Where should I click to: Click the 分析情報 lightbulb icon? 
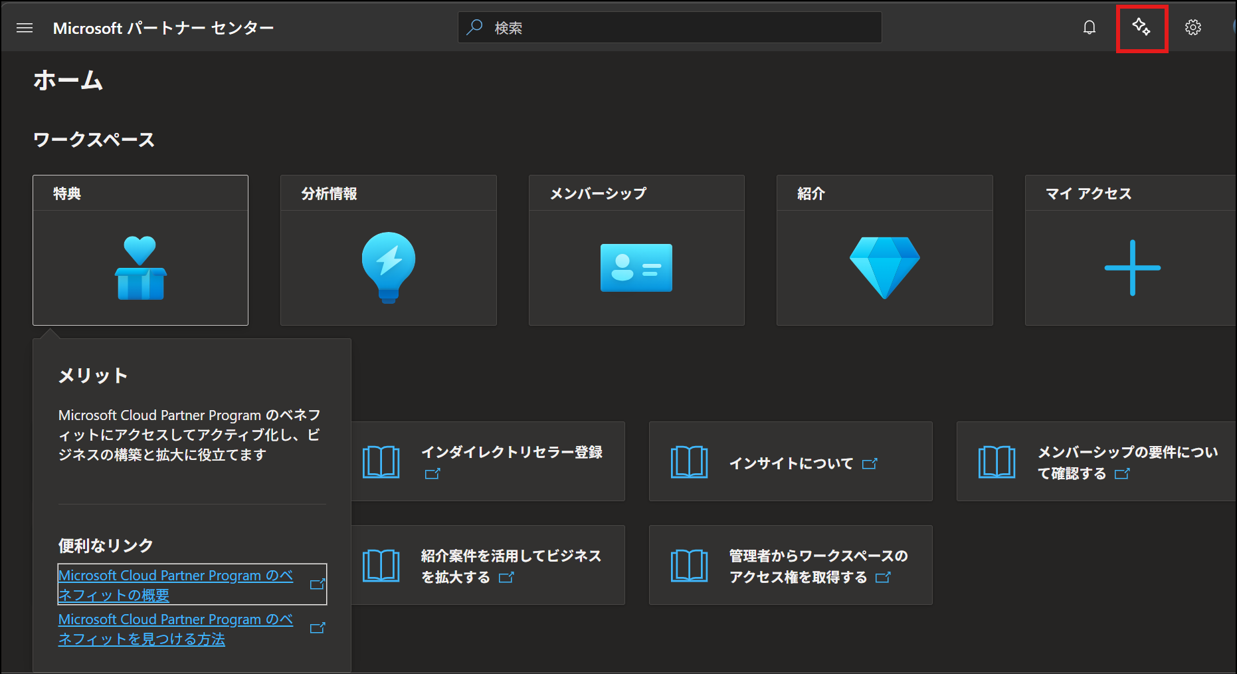click(x=388, y=268)
